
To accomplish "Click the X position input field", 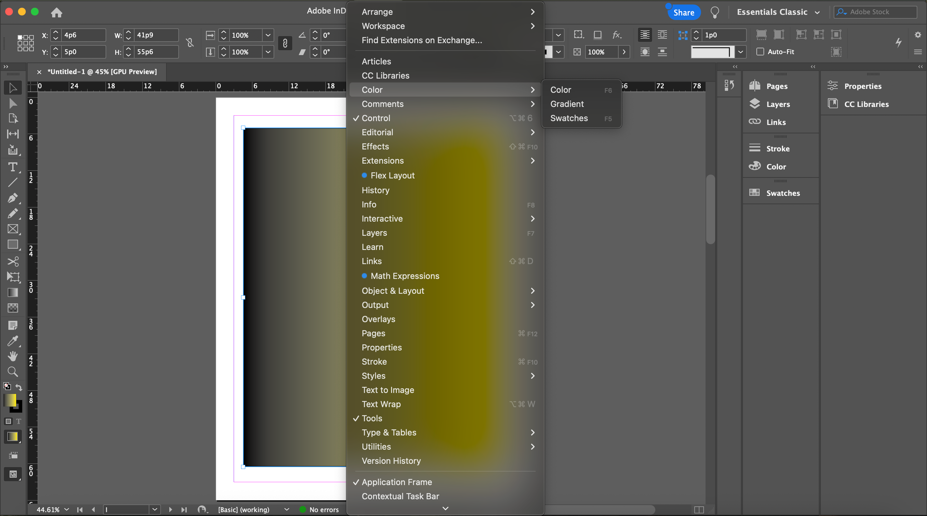I will (x=83, y=35).
